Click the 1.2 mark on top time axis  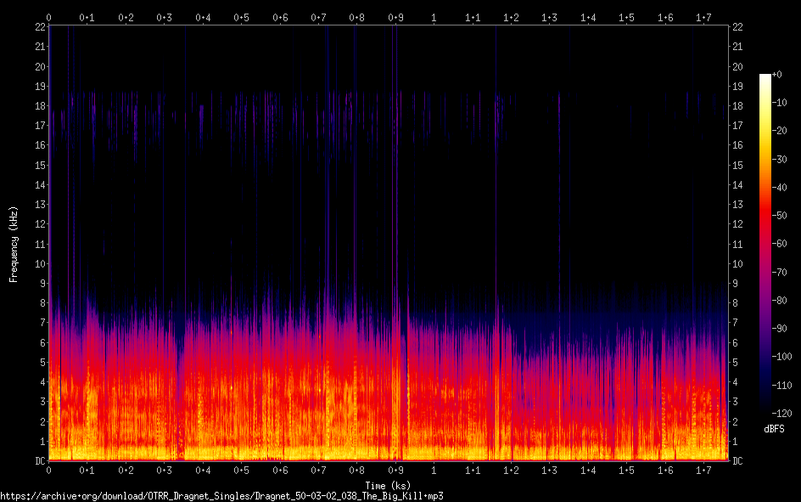(511, 17)
